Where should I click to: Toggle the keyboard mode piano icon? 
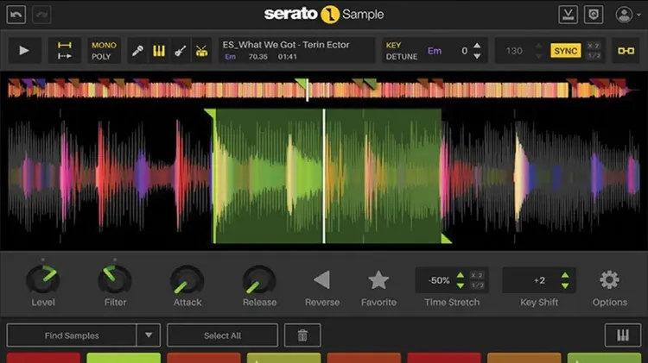(x=623, y=335)
